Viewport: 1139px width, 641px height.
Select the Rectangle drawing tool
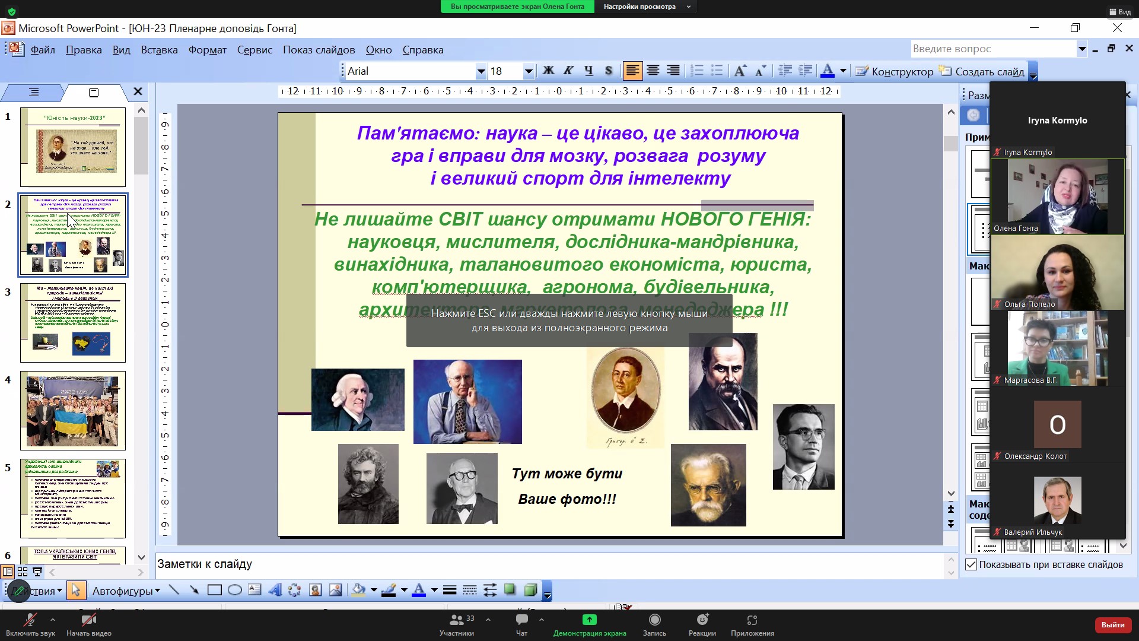pos(214,590)
